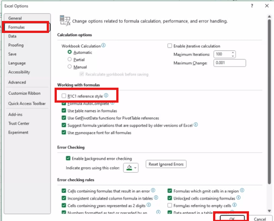The height and width of the screenshot is (221, 274).
Task: Close the Excel Options dialog
Action: point(267,6)
